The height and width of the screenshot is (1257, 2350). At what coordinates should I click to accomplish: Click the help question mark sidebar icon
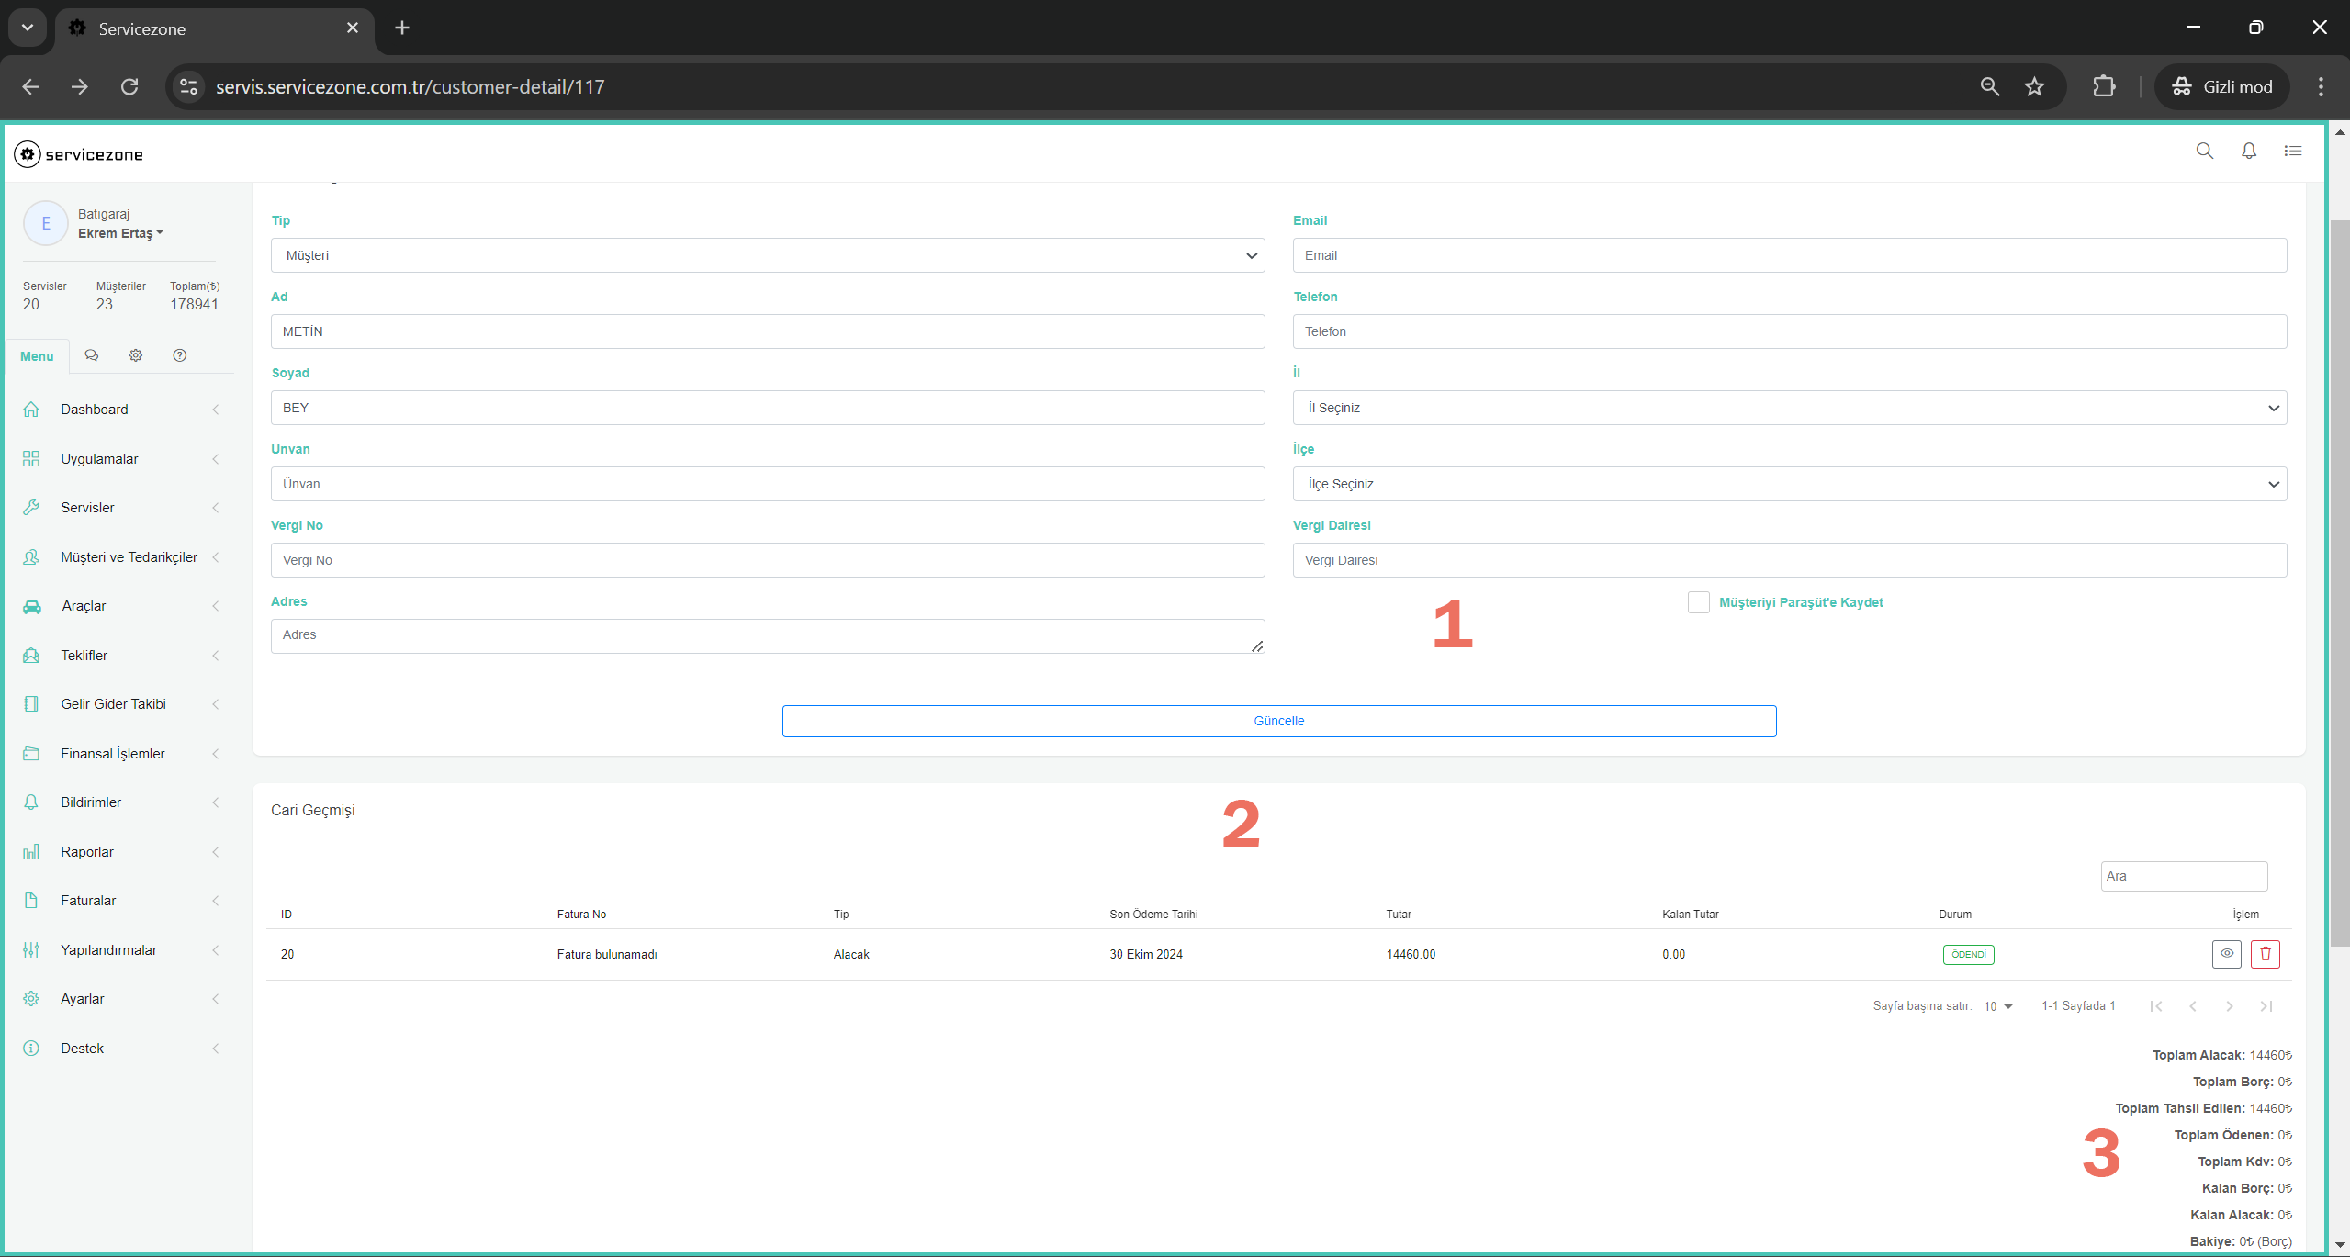pos(180,355)
